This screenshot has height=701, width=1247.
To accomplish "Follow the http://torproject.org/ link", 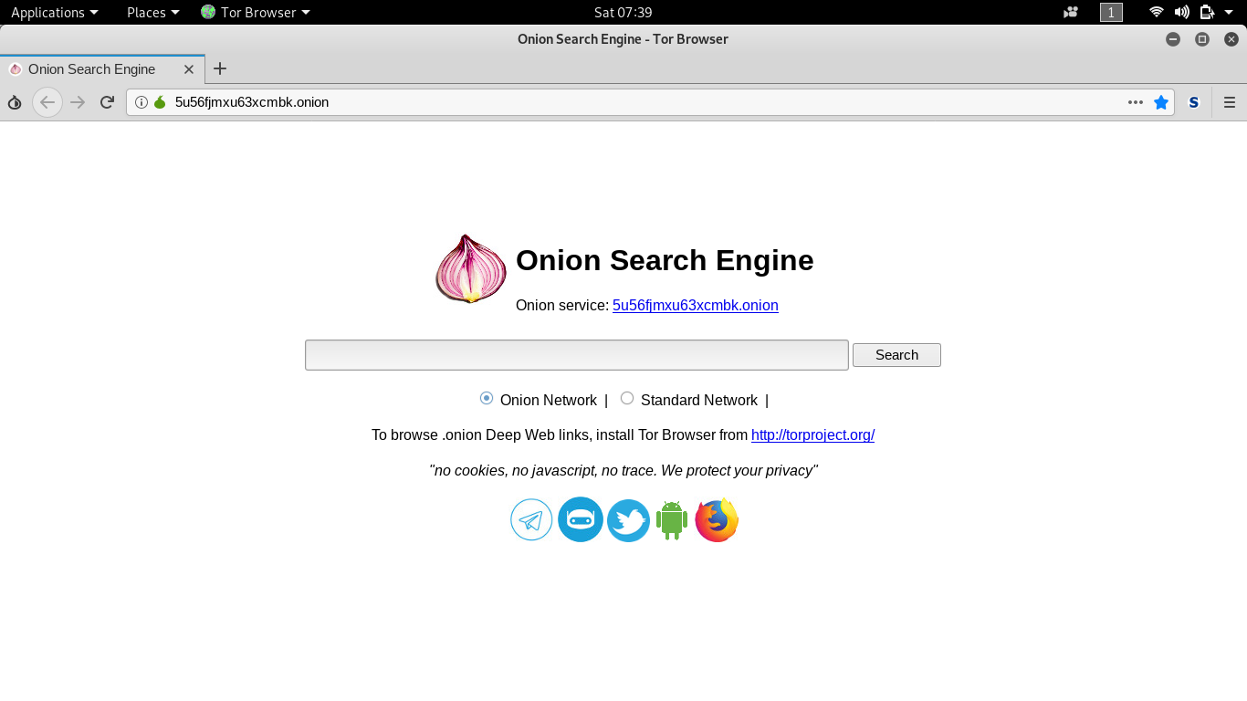I will point(812,434).
